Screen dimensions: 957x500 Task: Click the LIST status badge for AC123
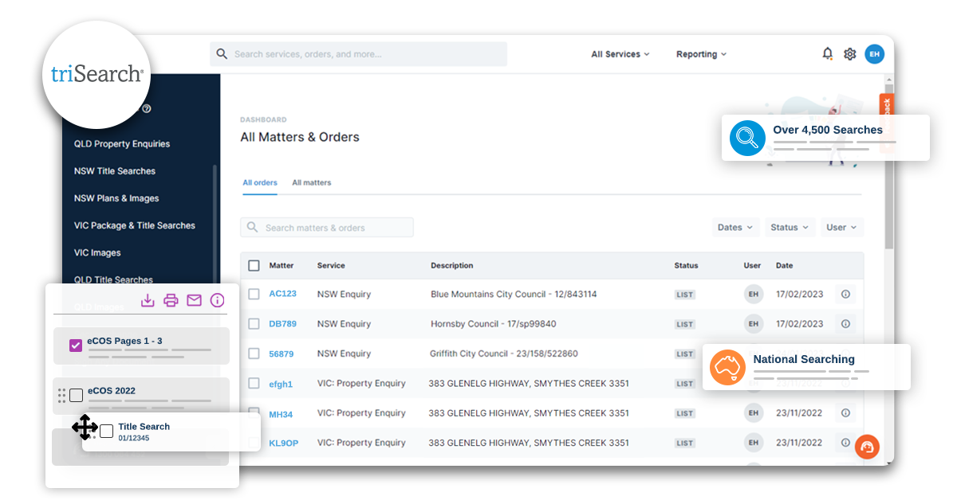tap(684, 295)
